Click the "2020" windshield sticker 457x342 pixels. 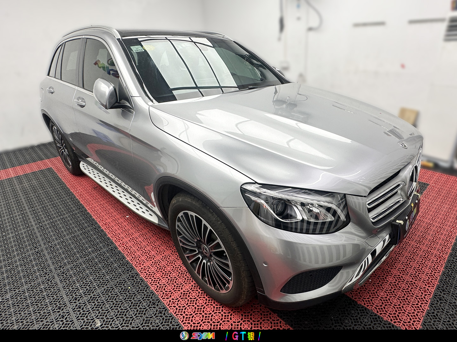click(138, 49)
